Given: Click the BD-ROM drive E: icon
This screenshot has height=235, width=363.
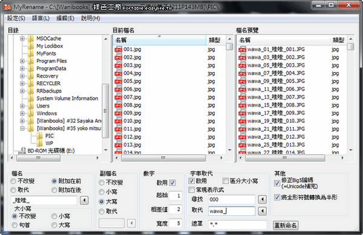Looking at the screenshot, I should 22,151.
